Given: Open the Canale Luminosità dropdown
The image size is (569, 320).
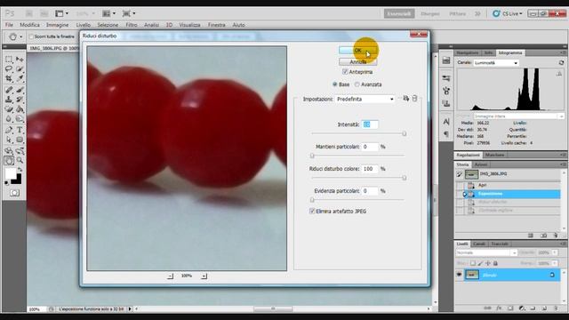Looking at the screenshot, I should 496,63.
